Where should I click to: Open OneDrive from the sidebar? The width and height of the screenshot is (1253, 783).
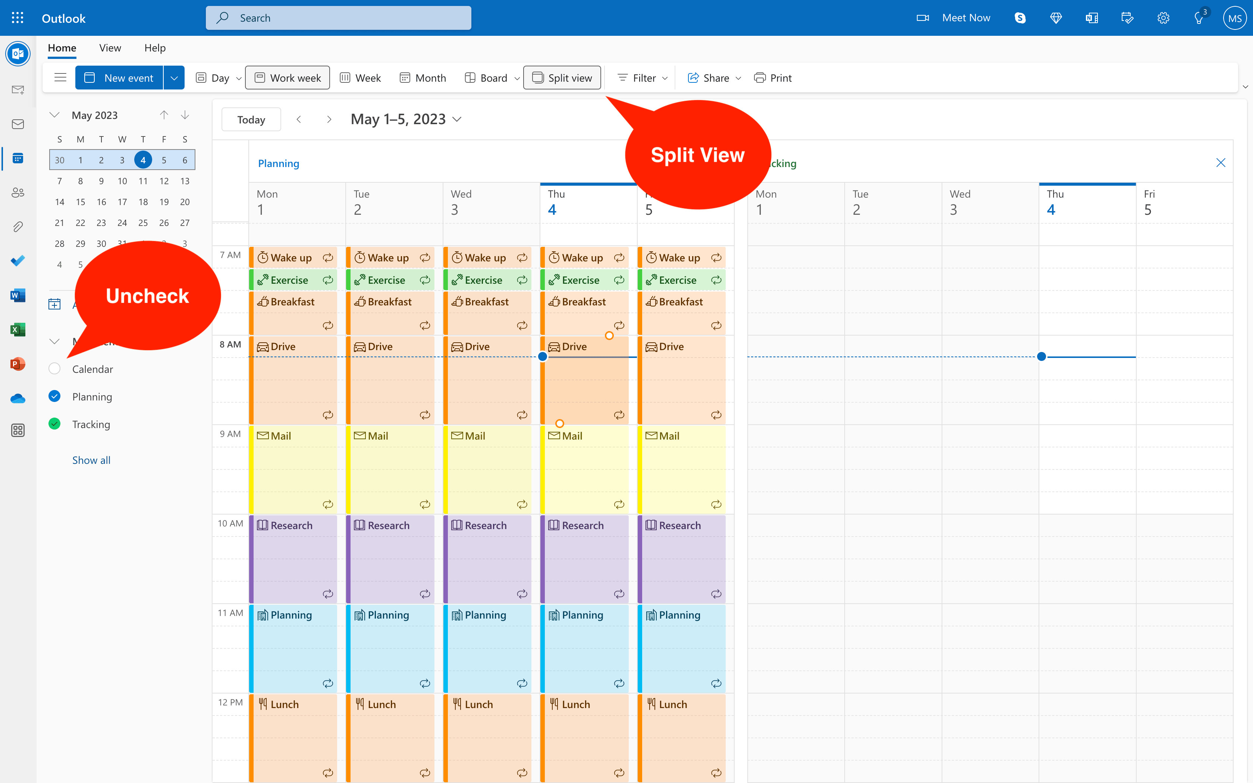(x=18, y=398)
